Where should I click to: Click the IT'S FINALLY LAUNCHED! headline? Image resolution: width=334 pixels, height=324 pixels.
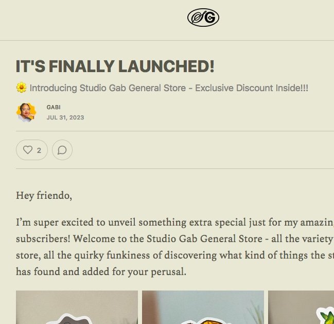pos(115,66)
